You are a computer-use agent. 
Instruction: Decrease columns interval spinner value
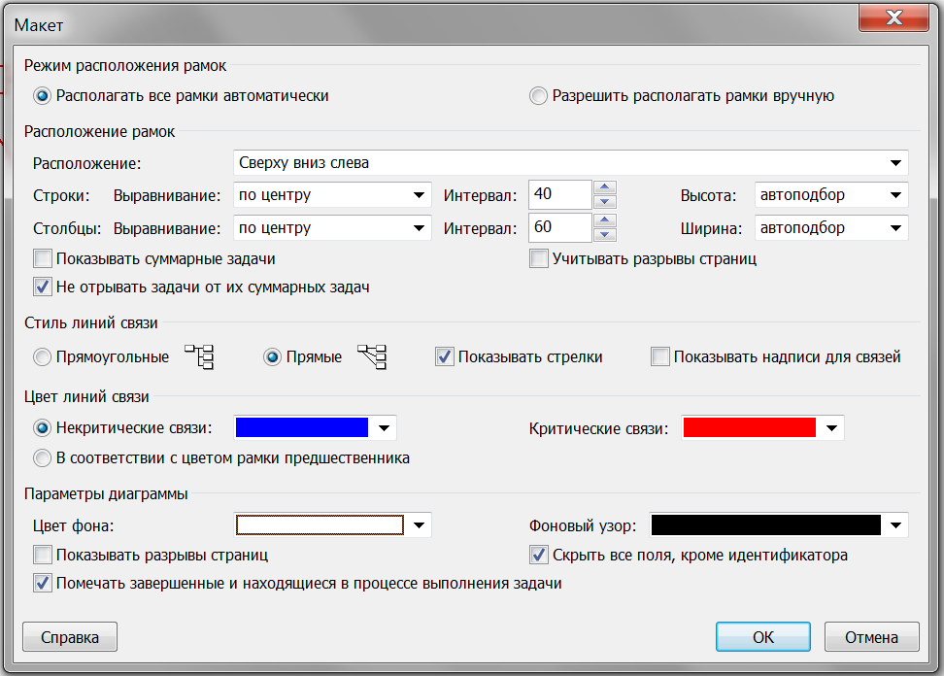[605, 235]
